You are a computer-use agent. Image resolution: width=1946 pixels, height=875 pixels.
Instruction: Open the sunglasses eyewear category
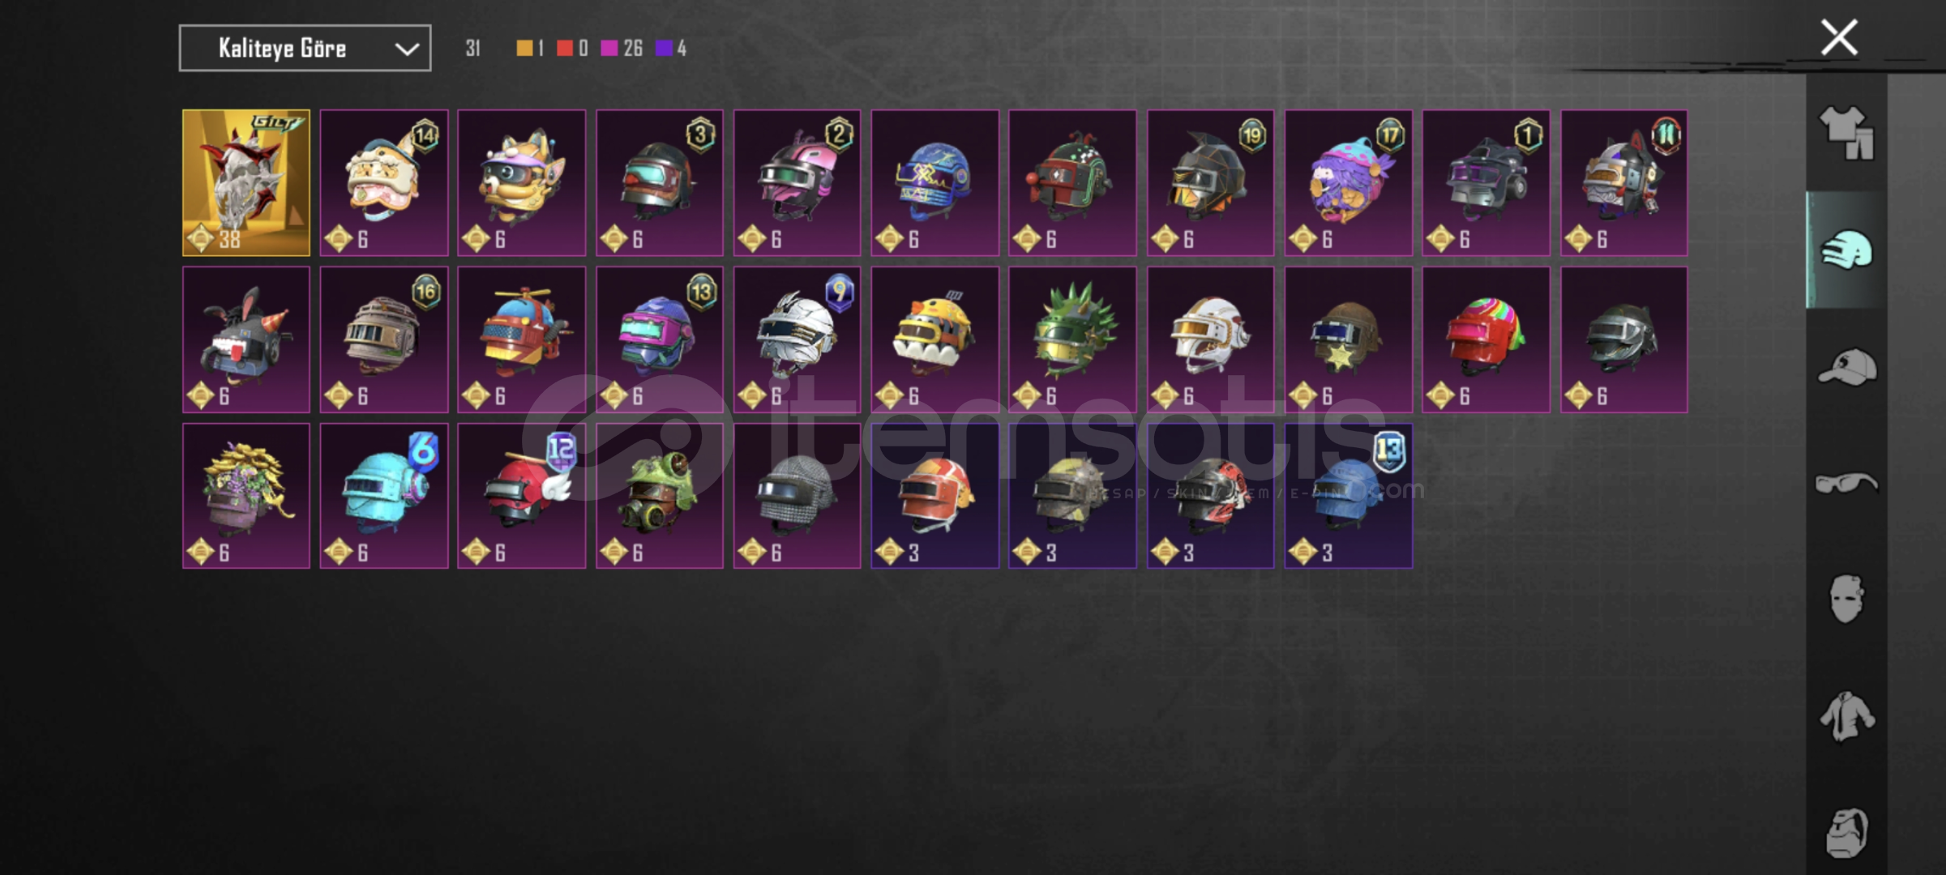click(x=1846, y=483)
